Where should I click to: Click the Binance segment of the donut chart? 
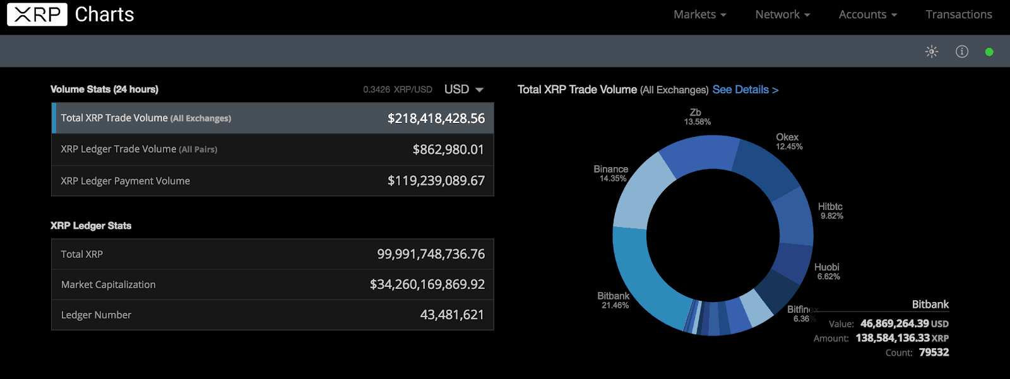pos(642,194)
